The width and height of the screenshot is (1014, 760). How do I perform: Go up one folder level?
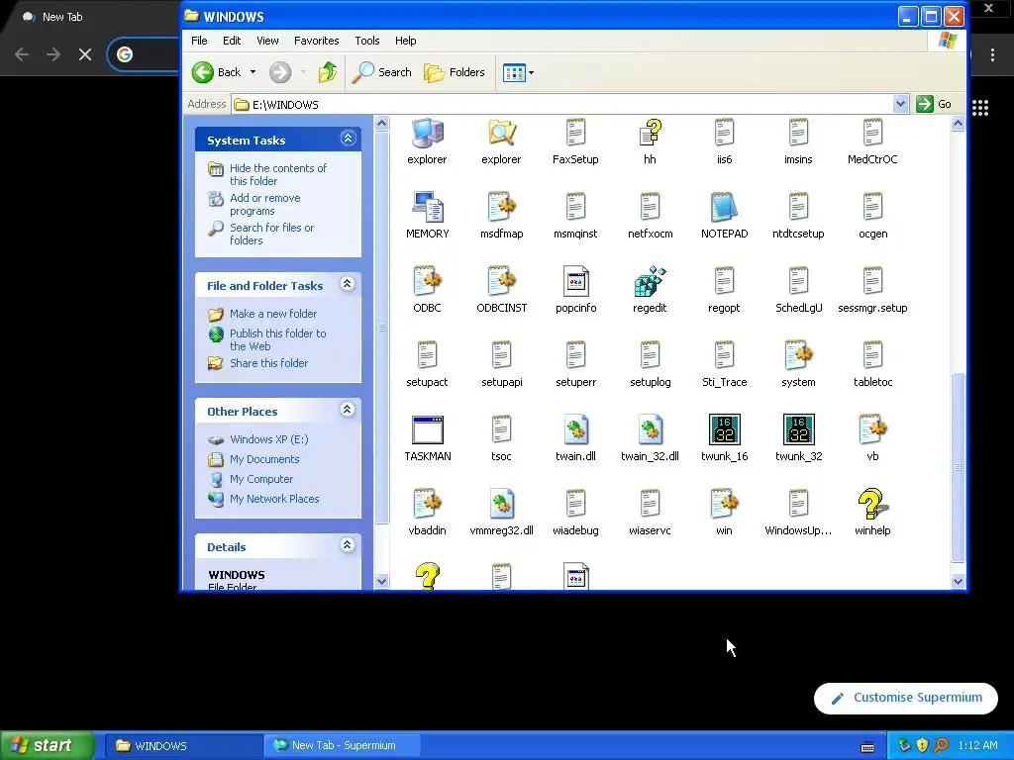pos(327,72)
